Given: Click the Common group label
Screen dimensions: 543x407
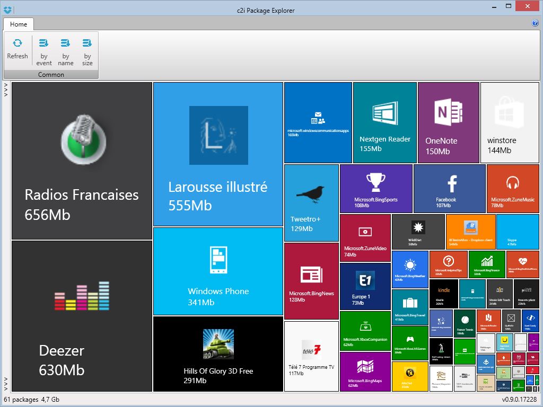Looking at the screenshot, I should (51, 74).
